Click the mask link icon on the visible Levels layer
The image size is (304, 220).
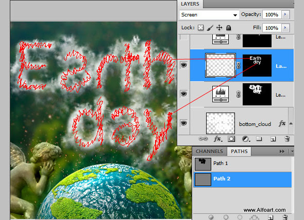[x=239, y=94]
